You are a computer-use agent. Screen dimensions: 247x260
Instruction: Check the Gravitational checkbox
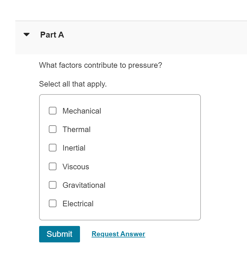point(53,185)
